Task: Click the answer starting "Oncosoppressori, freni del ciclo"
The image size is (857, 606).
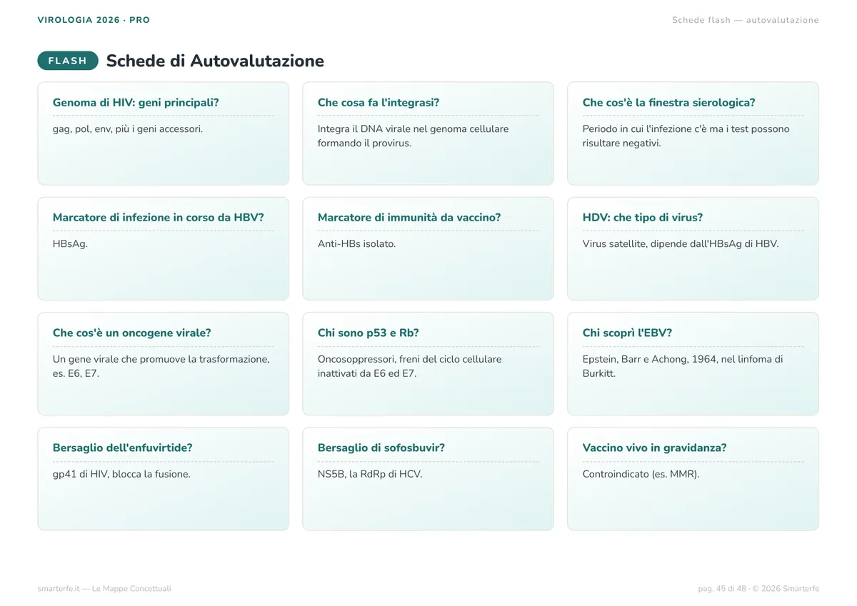Action: (x=410, y=366)
